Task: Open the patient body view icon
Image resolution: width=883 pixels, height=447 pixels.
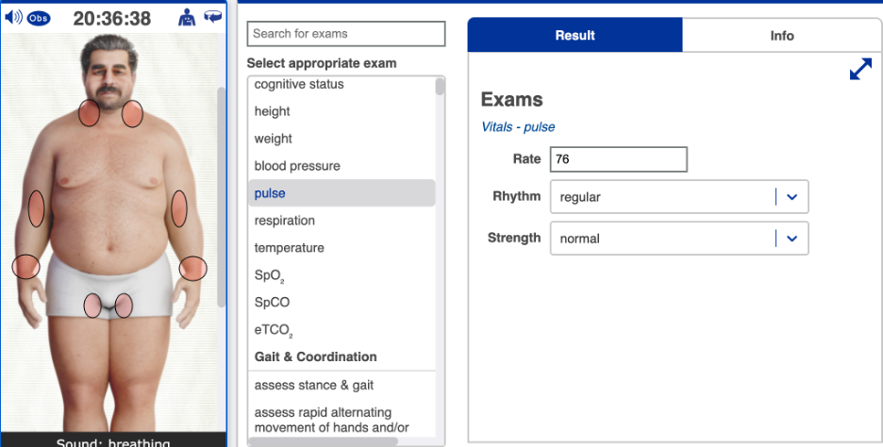Action: click(x=186, y=17)
